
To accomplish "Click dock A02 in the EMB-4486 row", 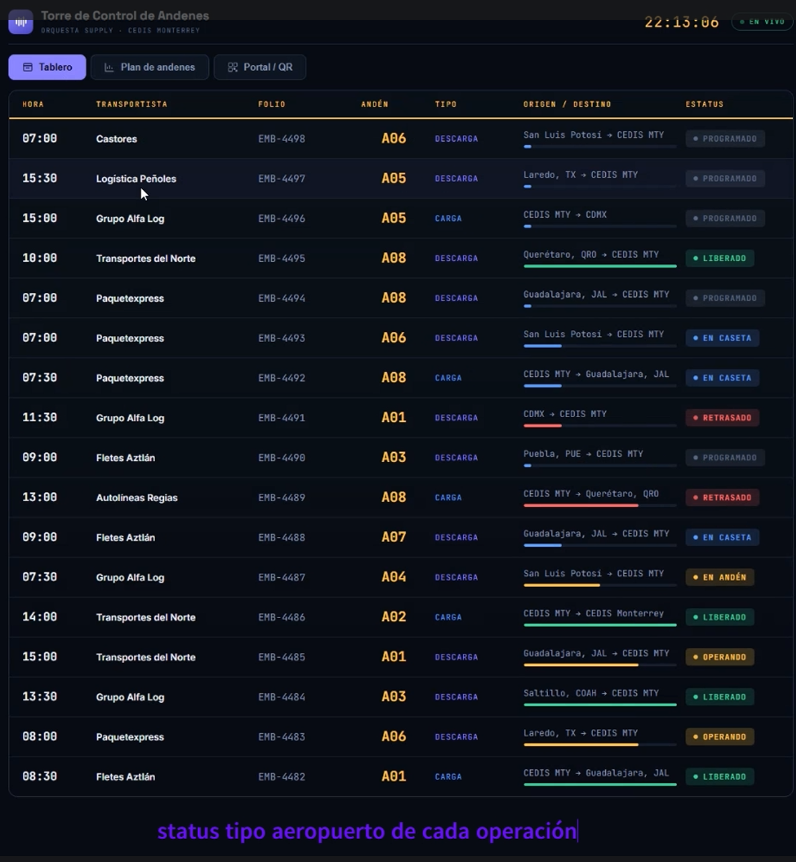I will 394,617.
